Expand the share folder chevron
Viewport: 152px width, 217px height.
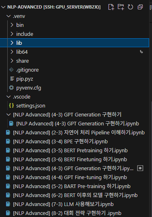click(x=12, y=61)
